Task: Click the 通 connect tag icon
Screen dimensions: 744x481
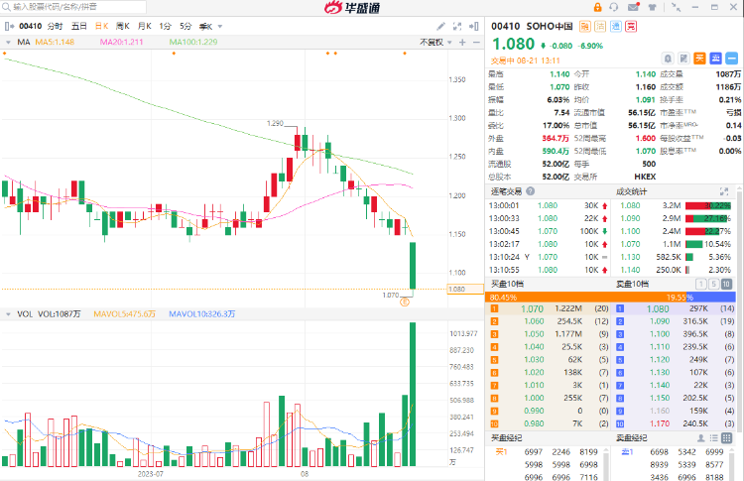Action: [x=616, y=27]
